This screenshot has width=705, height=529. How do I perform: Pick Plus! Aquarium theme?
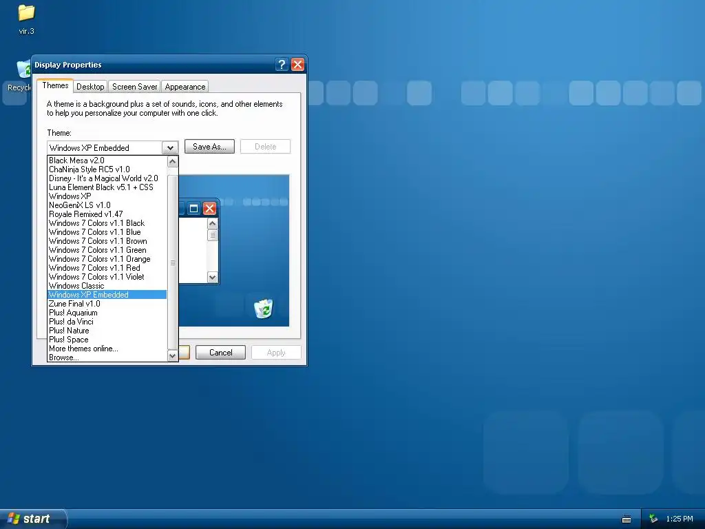coord(107,313)
